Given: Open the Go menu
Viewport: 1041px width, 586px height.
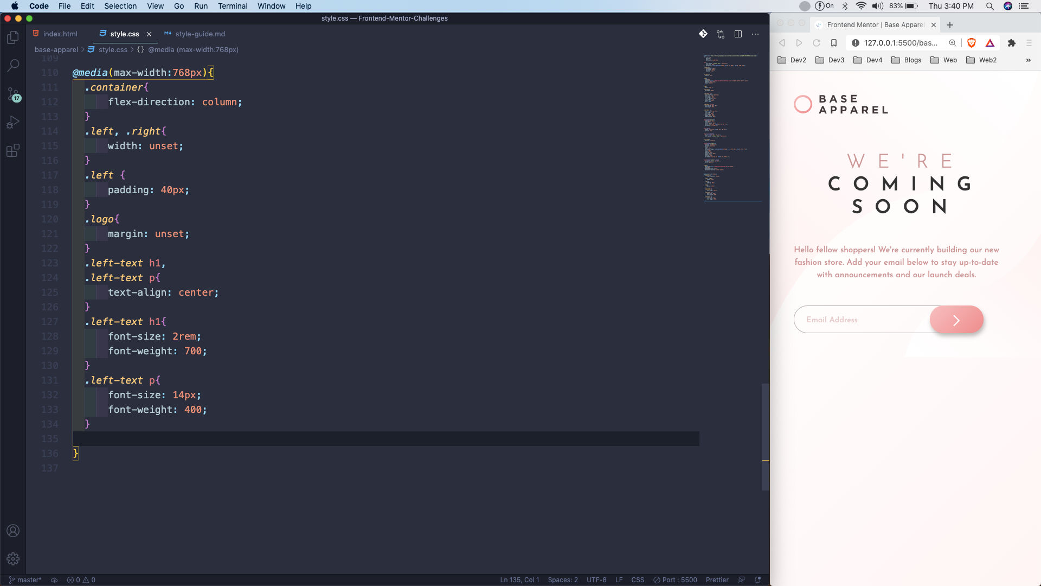Looking at the screenshot, I should coord(179,6).
